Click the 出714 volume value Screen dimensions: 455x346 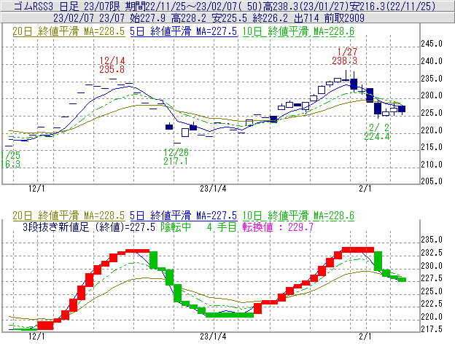[306, 18]
